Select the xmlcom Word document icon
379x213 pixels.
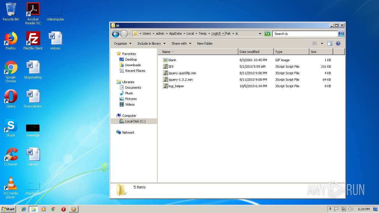55,41
